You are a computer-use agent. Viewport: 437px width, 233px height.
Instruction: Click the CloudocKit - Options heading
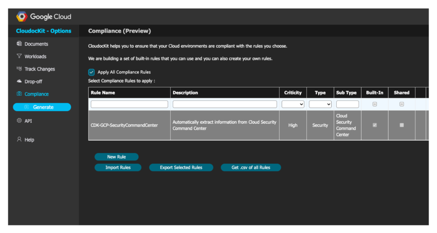(44, 31)
